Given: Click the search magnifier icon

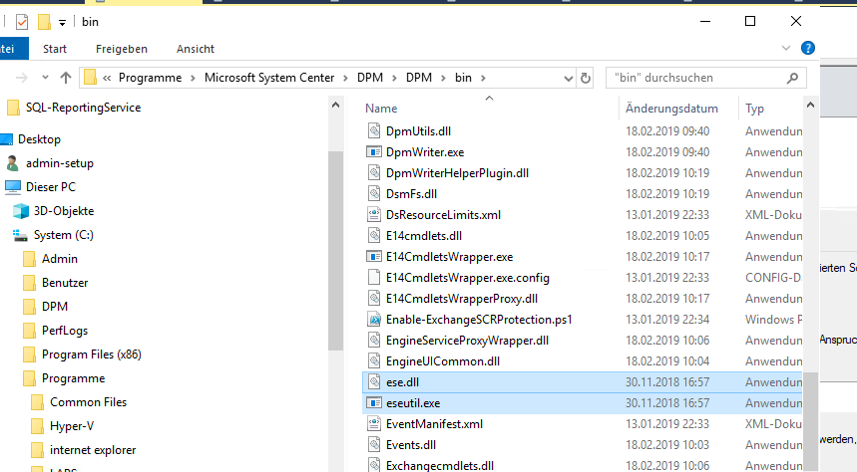Looking at the screenshot, I should 792,78.
